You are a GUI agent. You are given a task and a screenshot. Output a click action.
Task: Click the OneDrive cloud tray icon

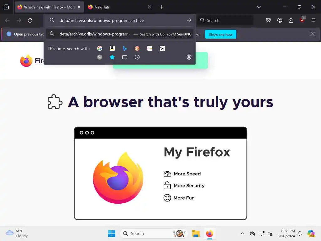[x=252, y=233]
